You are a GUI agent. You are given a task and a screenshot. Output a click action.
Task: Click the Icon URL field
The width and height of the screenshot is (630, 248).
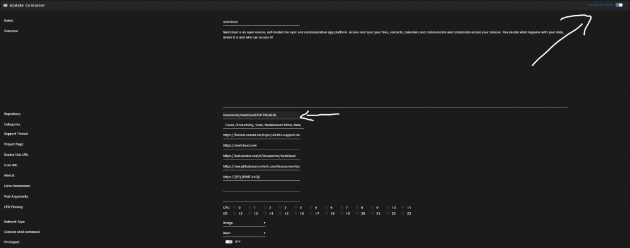pos(261,166)
